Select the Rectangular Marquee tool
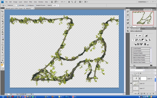 pyautogui.click(x=3, y=14)
